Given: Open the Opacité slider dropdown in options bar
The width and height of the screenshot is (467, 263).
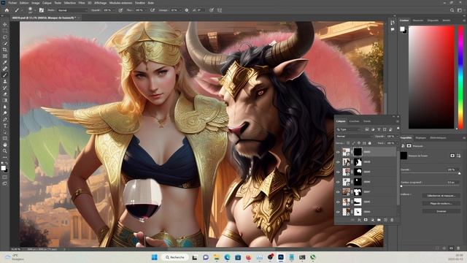Looking at the screenshot, I should click(113, 10).
